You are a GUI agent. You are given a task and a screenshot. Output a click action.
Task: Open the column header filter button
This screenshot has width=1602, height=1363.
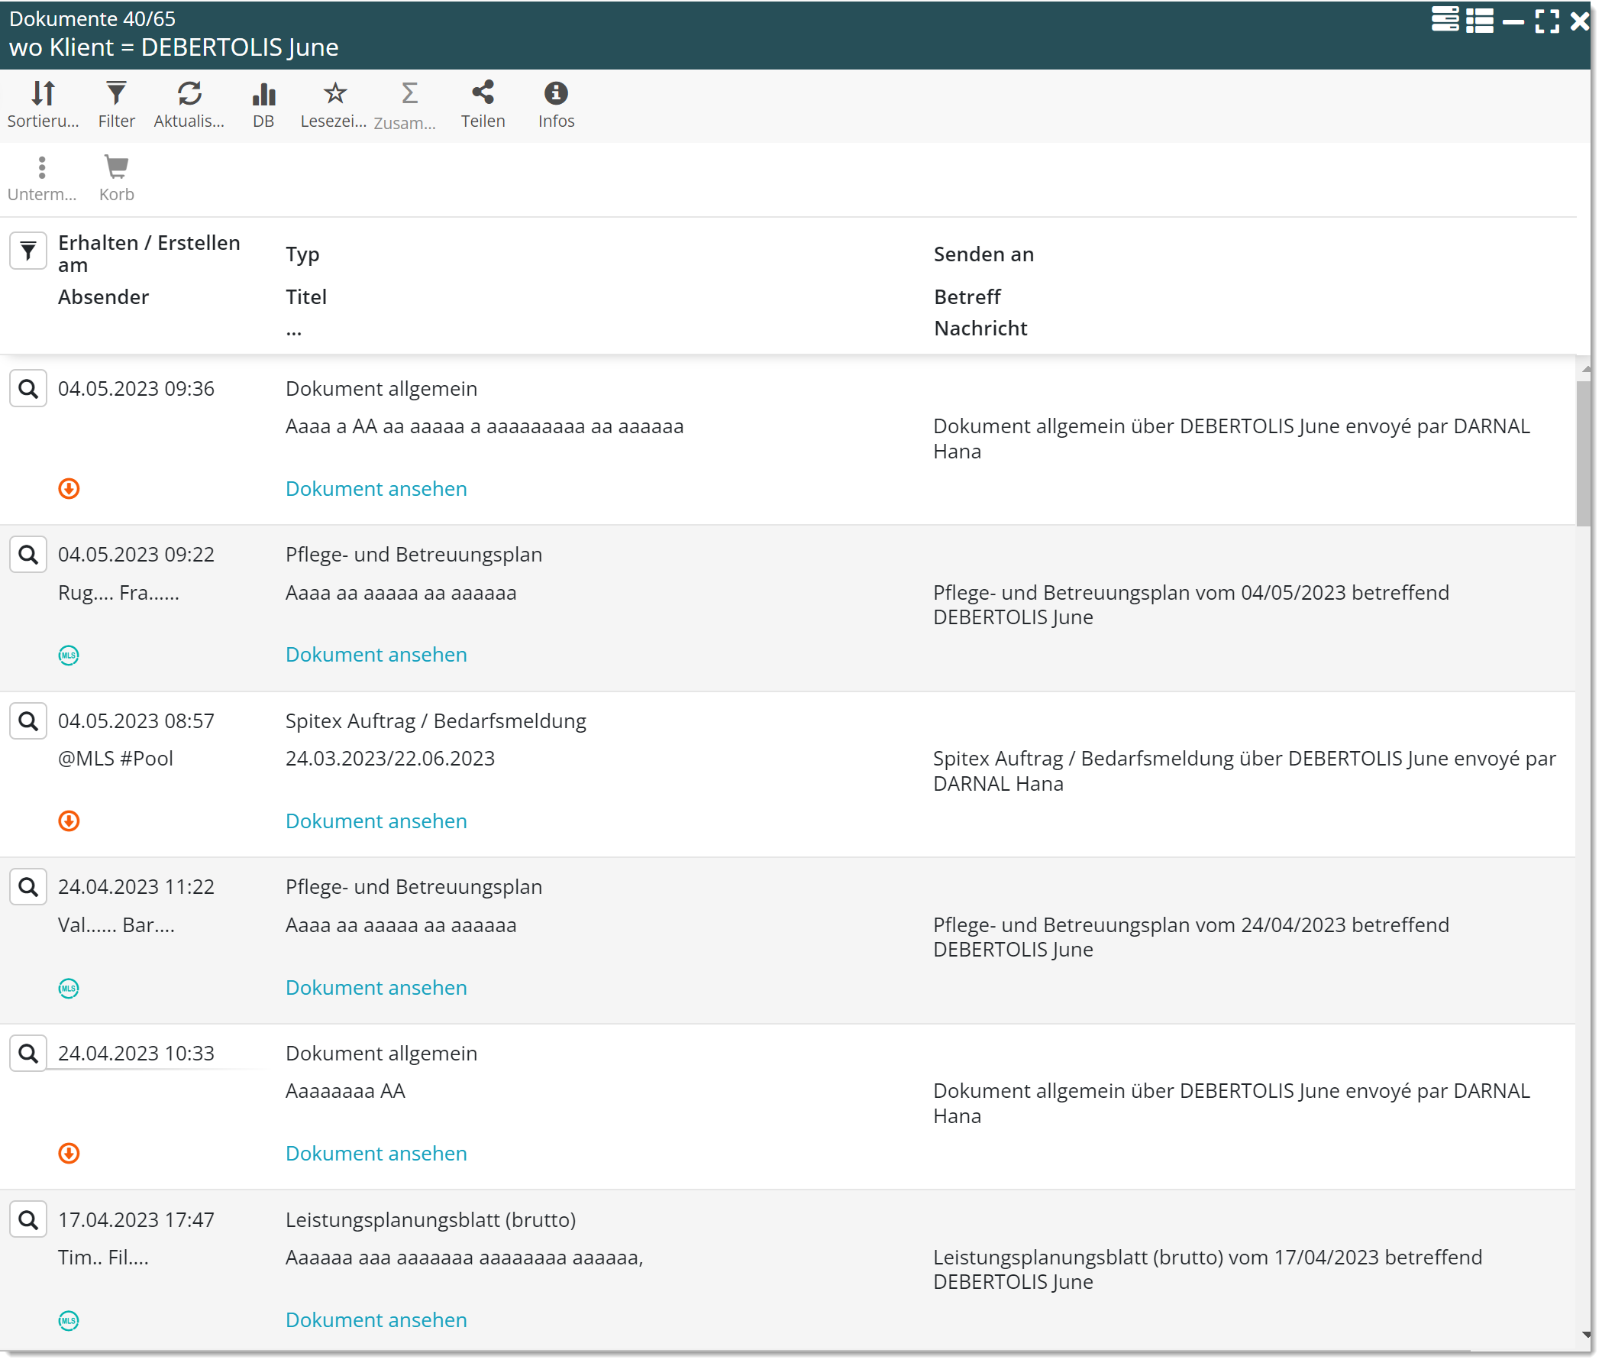coord(27,251)
